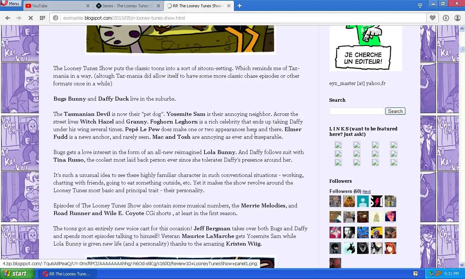Stop loading the page
The image size is (465, 279).
coord(31,18)
